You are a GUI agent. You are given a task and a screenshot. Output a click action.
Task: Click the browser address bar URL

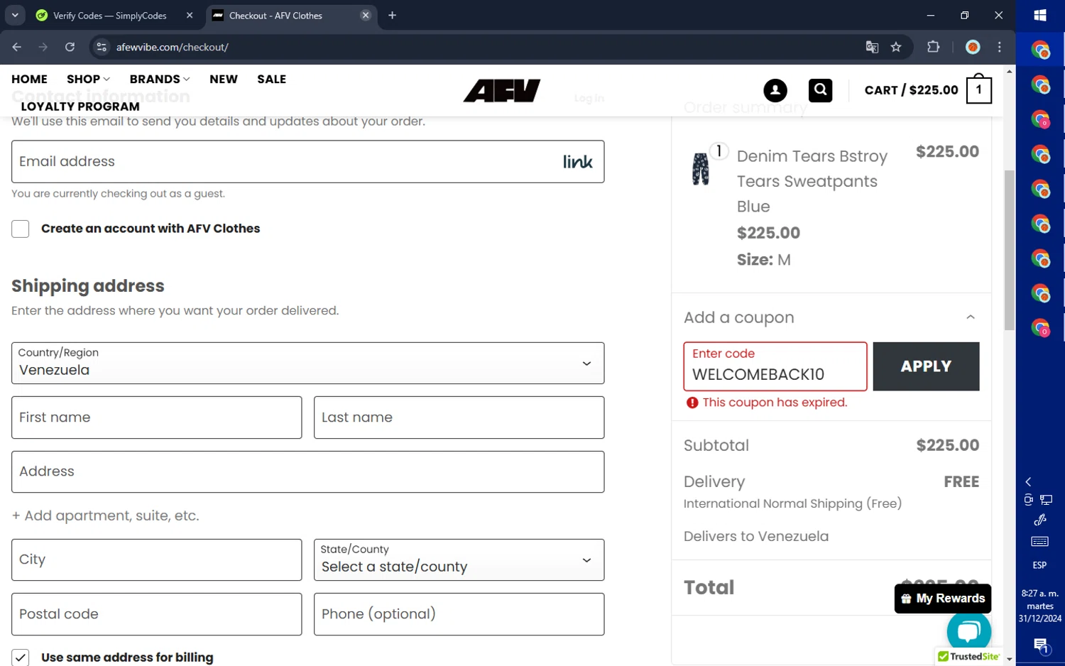172,47
